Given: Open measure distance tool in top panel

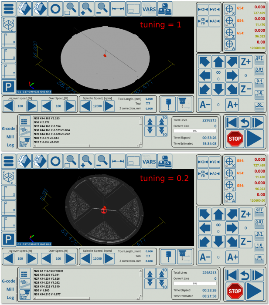Looking at the screenshot, I should tap(118, 9).
